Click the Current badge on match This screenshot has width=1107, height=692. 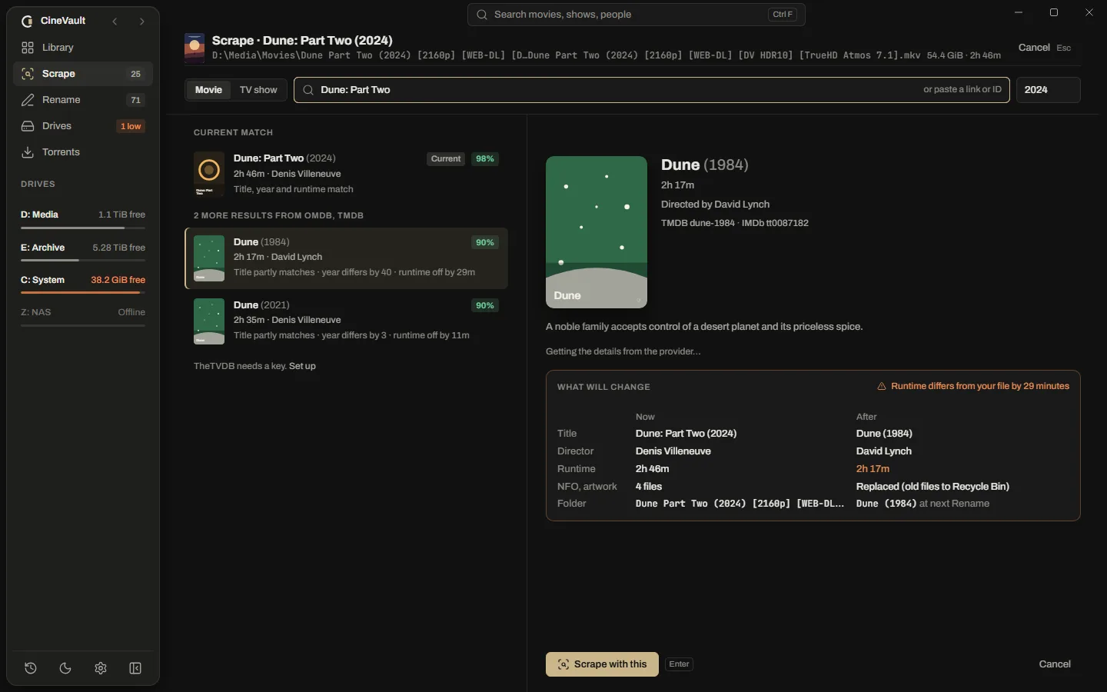(446, 159)
